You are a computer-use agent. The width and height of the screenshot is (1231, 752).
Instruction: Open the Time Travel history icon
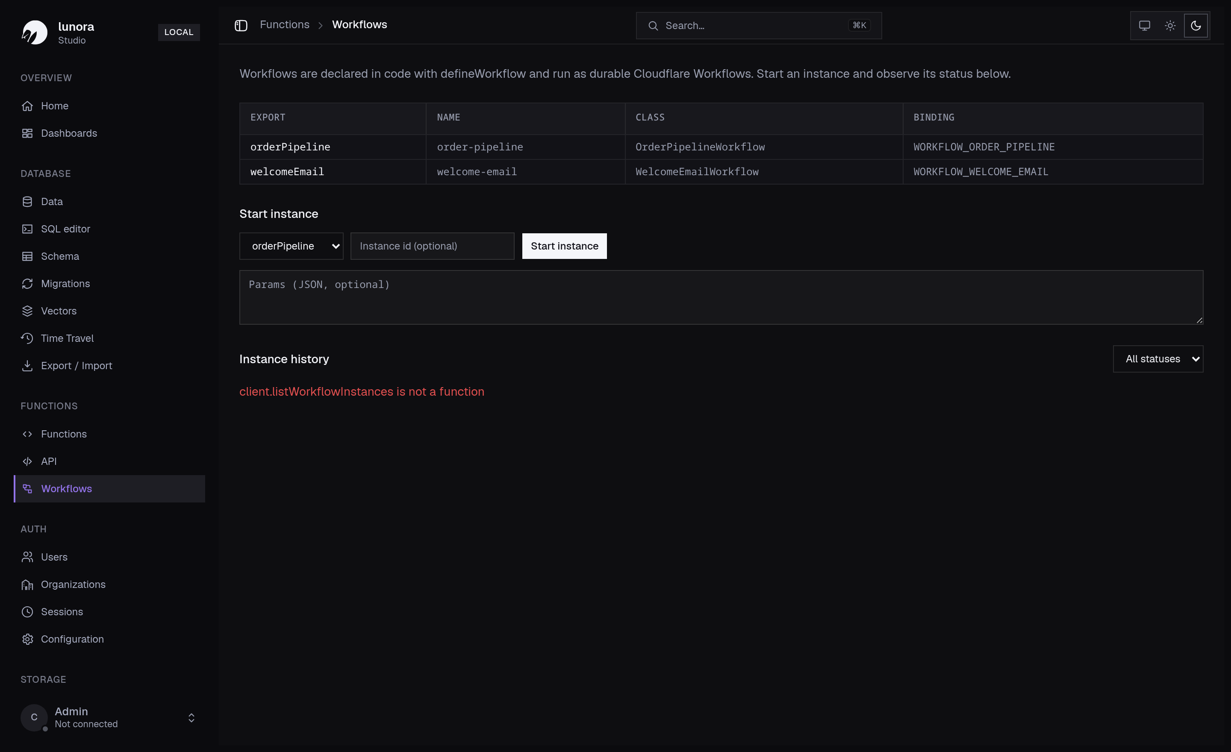tap(27, 338)
